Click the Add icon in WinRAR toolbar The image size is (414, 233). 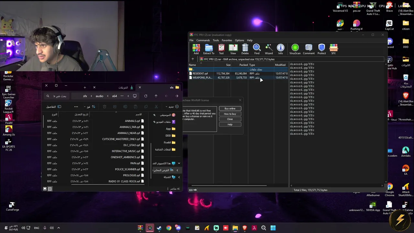[x=196, y=49]
